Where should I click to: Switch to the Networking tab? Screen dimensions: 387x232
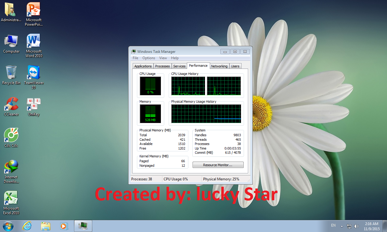point(219,66)
